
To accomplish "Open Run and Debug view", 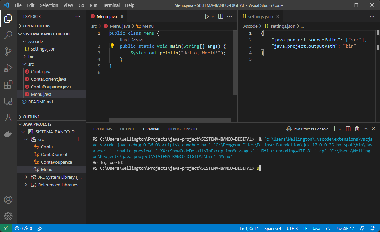I will pos(8,68).
